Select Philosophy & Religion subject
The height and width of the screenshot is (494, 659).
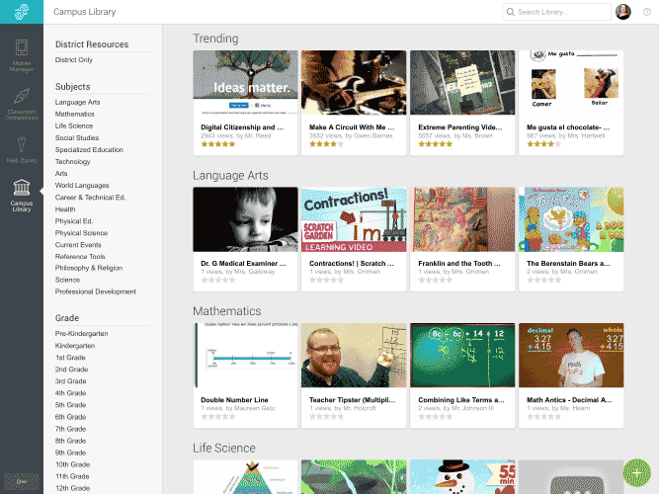89,268
